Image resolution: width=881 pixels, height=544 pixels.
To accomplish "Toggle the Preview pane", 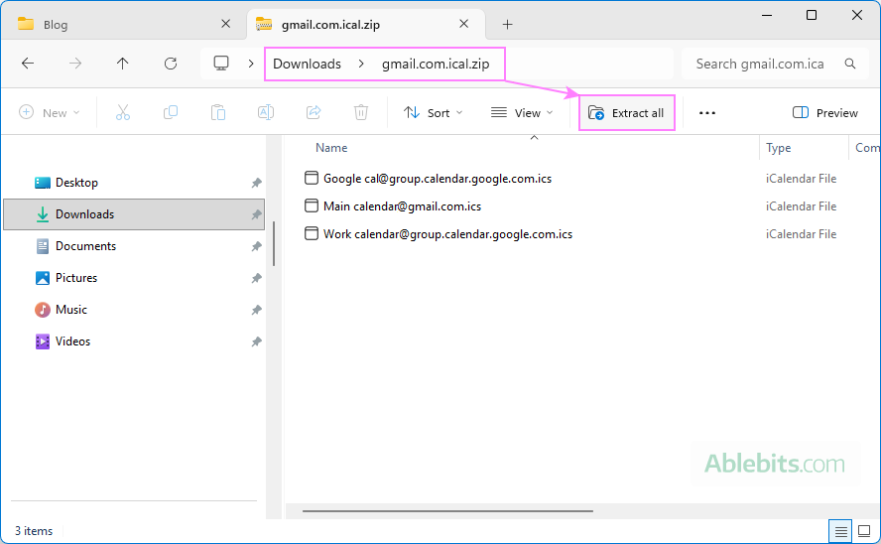I will 824,113.
